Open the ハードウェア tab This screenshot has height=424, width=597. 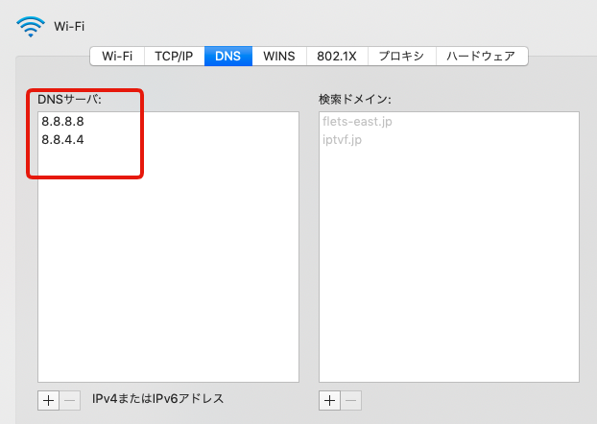481,56
